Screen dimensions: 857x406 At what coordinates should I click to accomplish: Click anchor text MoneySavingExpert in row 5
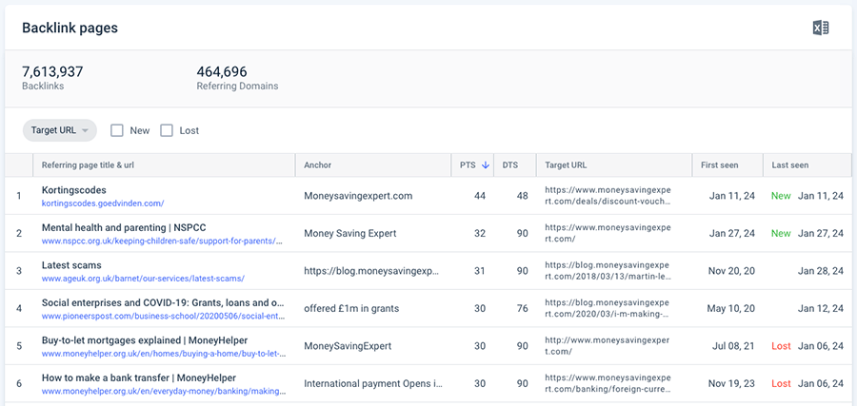(x=349, y=346)
